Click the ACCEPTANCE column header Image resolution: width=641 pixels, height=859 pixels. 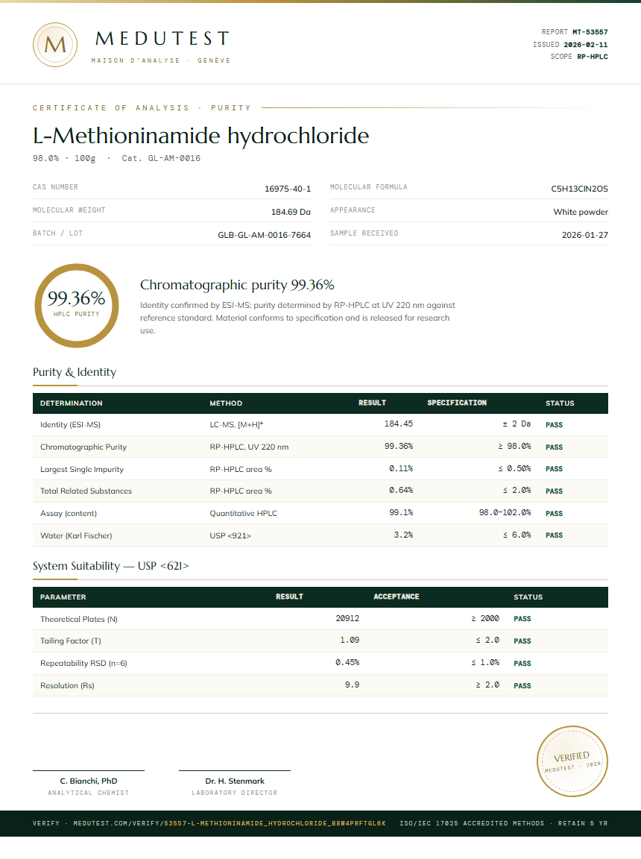(397, 597)
